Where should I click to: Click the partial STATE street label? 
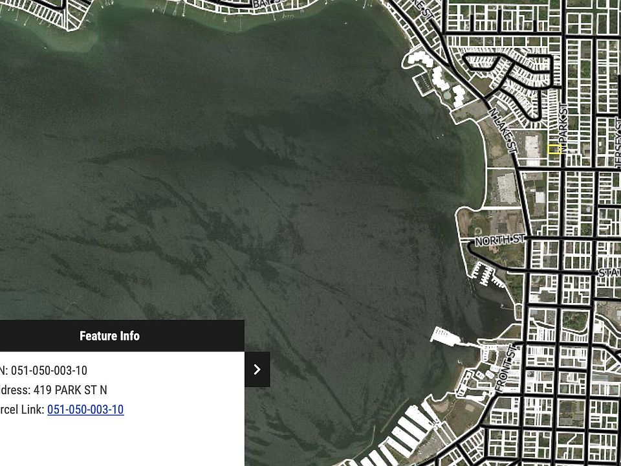click(610, 273)
